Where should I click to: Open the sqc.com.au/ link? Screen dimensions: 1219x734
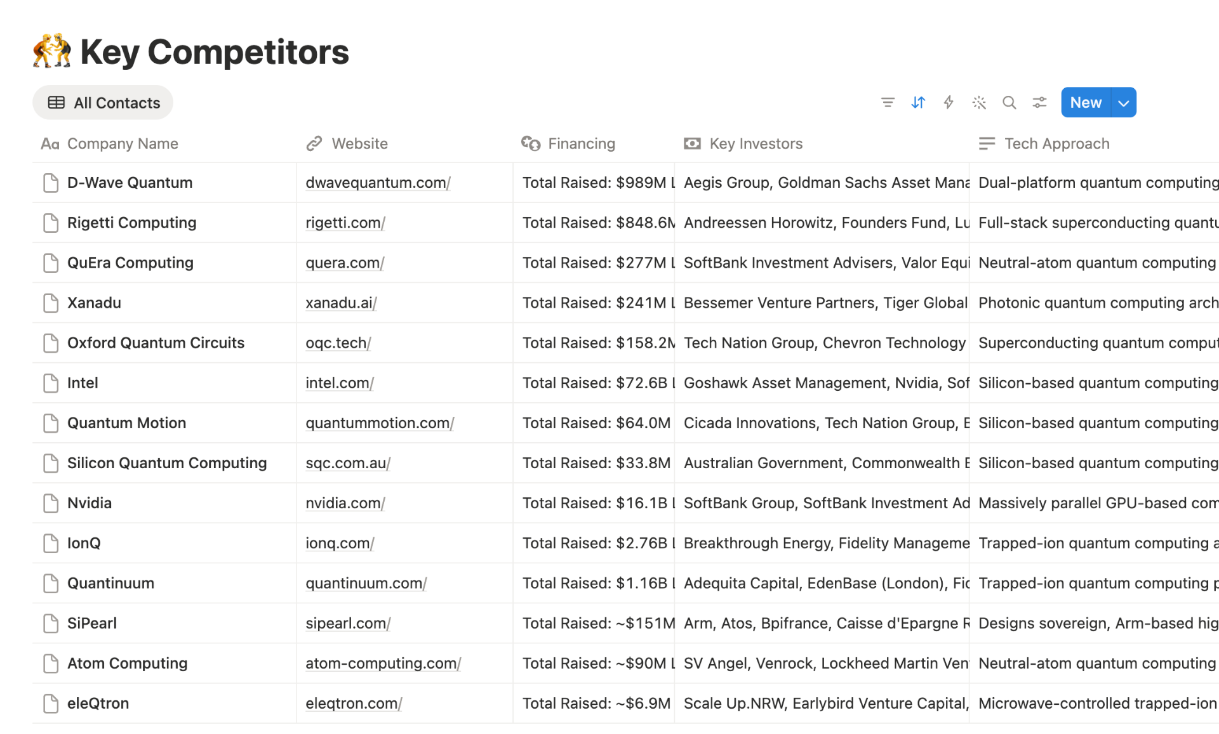(x=348, y=463)
